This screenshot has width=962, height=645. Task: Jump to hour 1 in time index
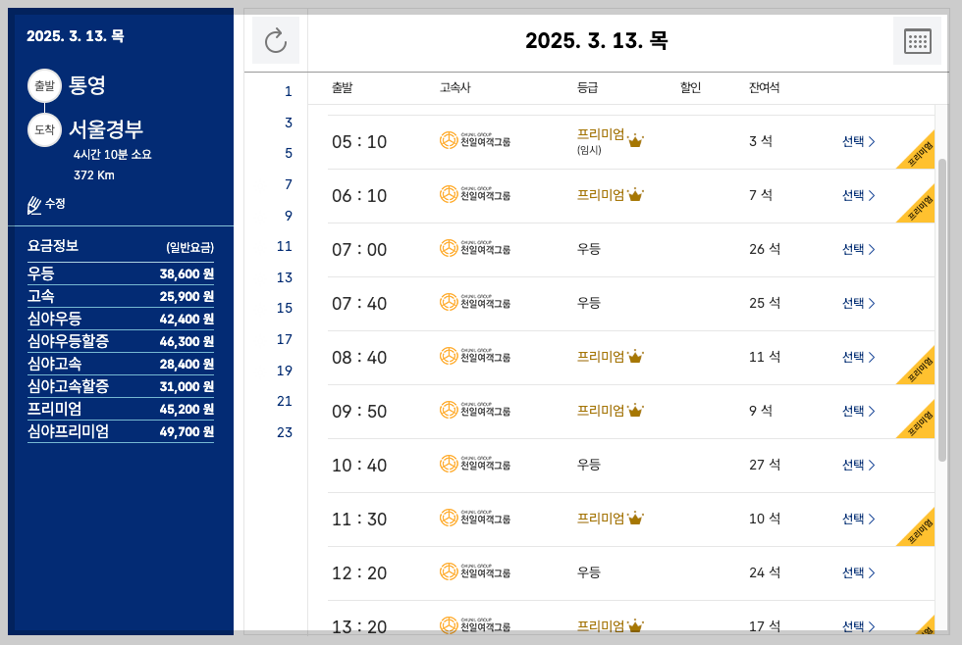pos(288,92)
